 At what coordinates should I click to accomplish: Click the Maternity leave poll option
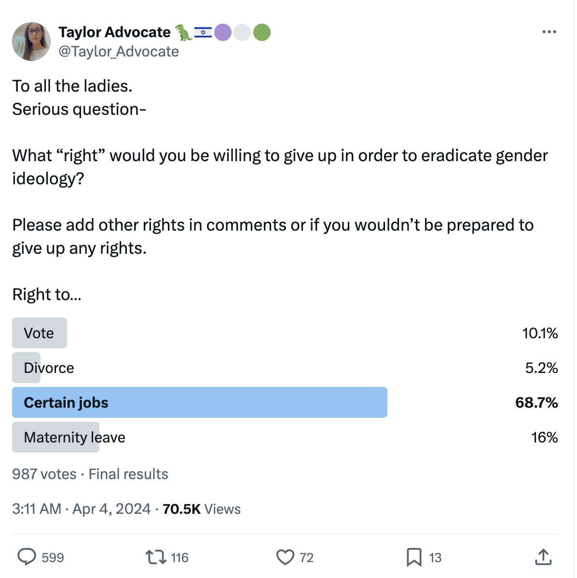(x=74, y=437)
